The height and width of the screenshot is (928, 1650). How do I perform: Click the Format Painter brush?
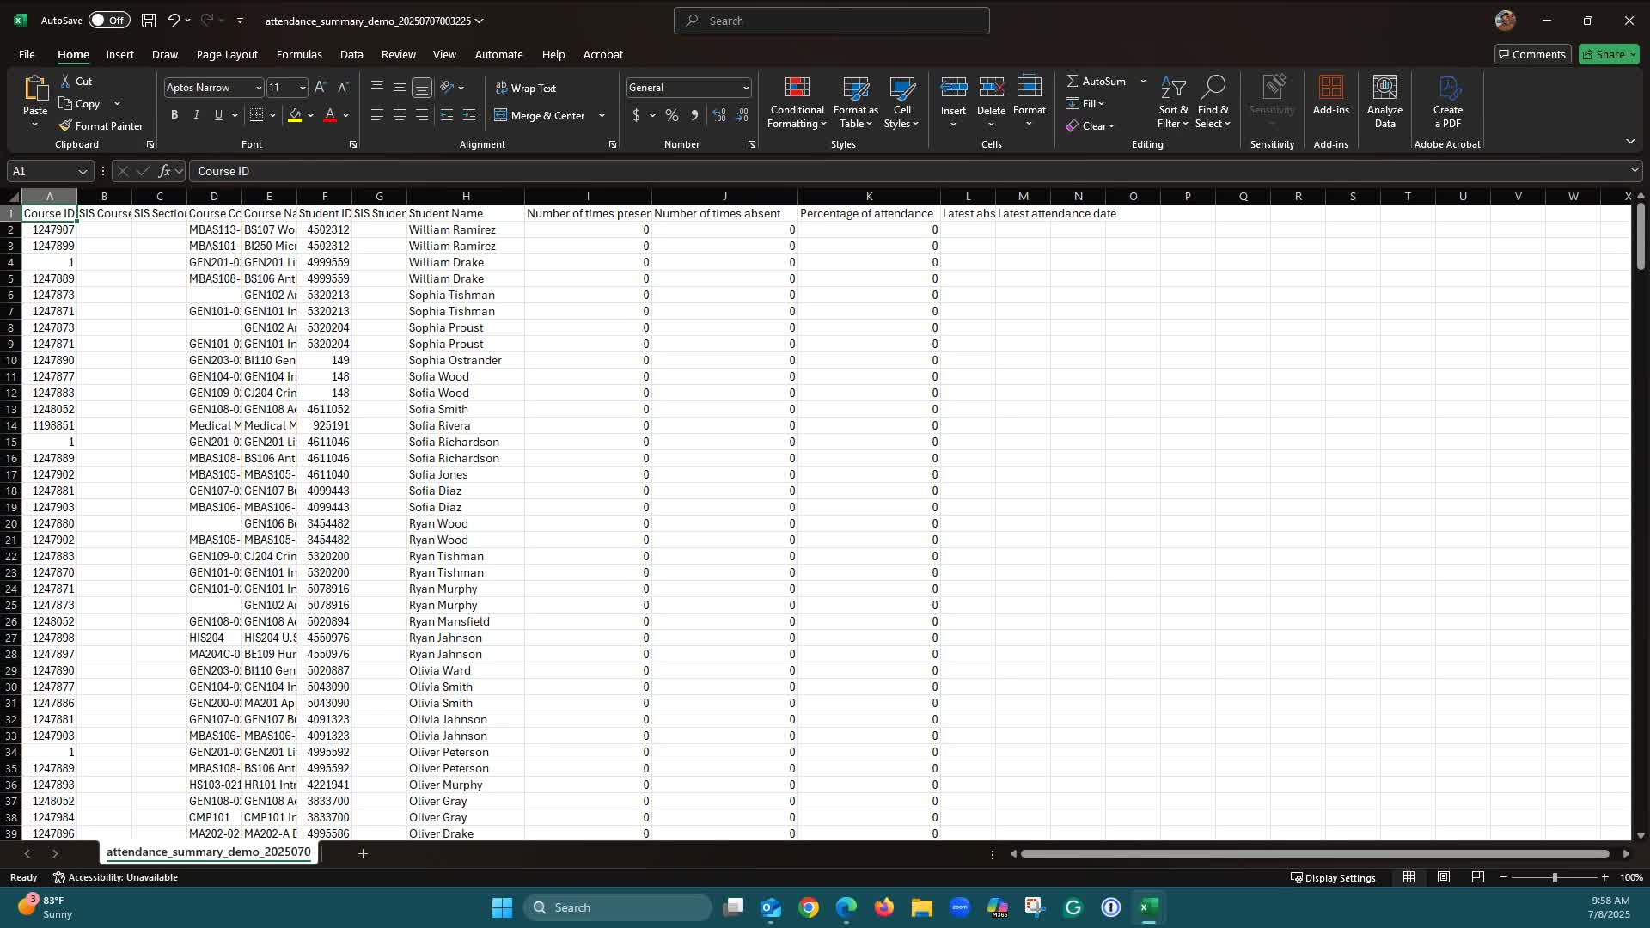[65, 125]
